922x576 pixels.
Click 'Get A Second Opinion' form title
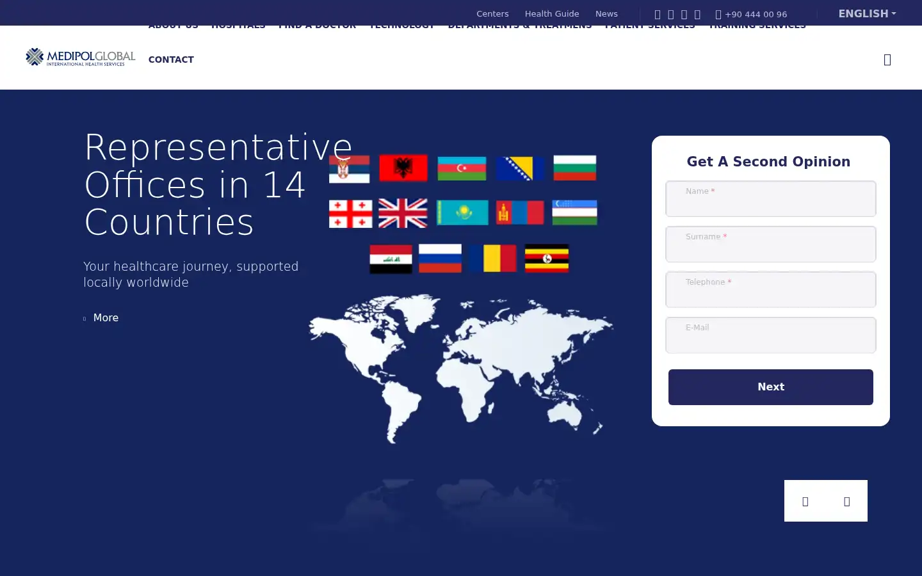[768, 161]
